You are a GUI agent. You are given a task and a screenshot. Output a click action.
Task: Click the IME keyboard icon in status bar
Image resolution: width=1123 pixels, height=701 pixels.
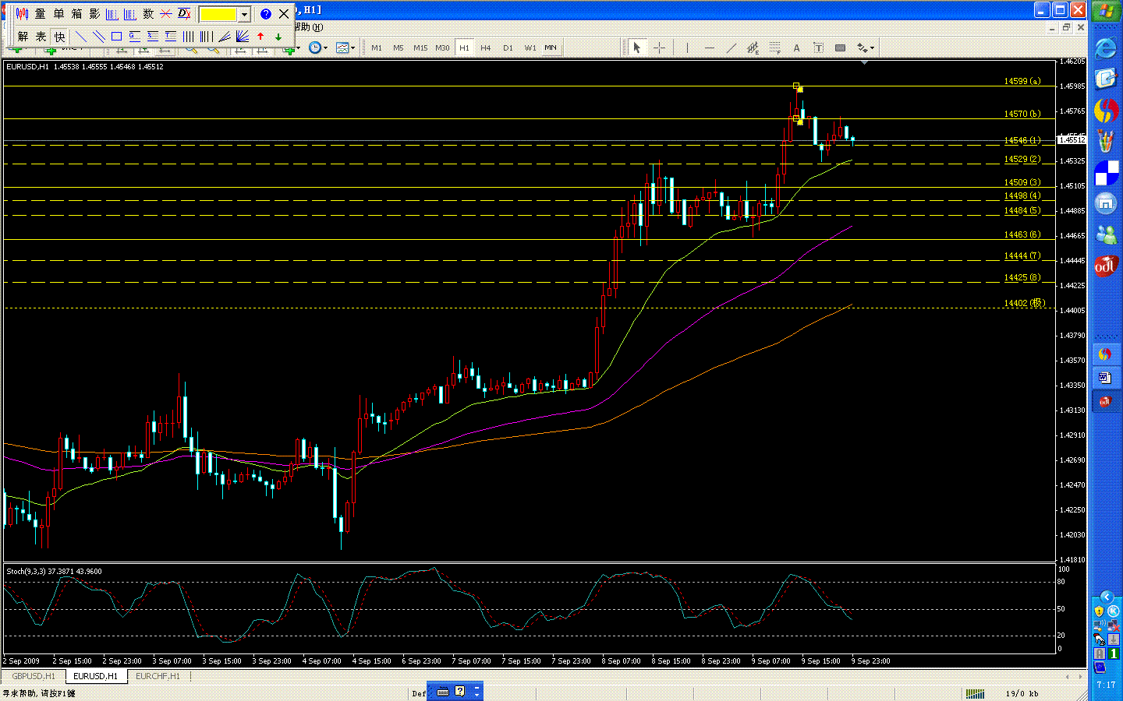click(x=443, y=692)
